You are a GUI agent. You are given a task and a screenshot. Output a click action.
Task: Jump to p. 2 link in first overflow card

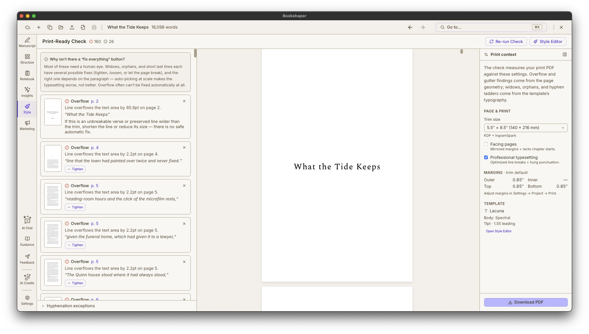tap(95, 101)
